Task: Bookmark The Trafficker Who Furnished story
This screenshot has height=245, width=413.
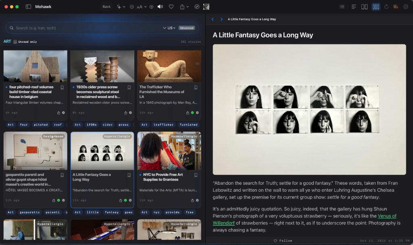Action: (x=196, y=88)
